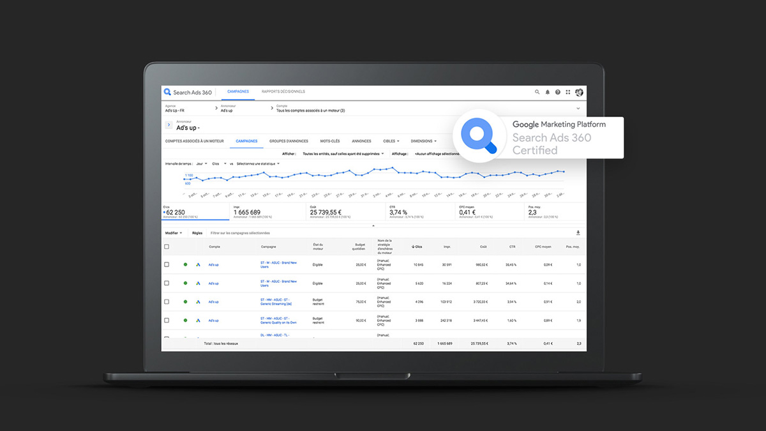This screenshot has height=431, width=766.
Task: Open the Clics metric dropdown above the chart
Action: pos(220,163)
